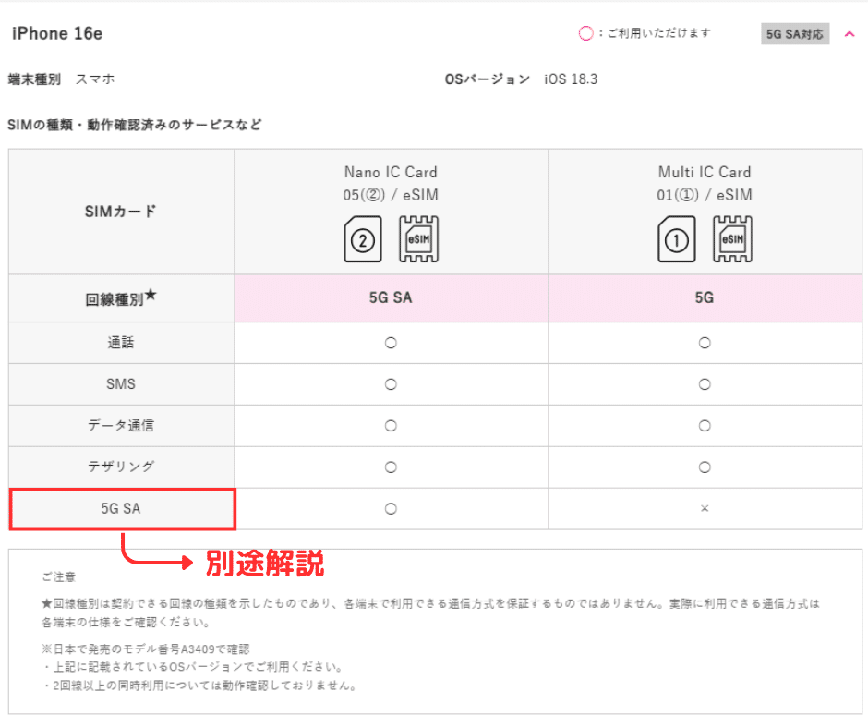The width and height of the screenshot is (868, 728).
Task: Click the SMS row label
Action: [121, 384]
